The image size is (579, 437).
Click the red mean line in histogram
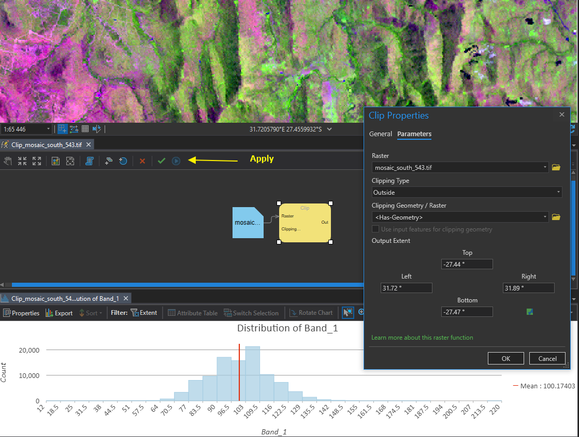239,372
